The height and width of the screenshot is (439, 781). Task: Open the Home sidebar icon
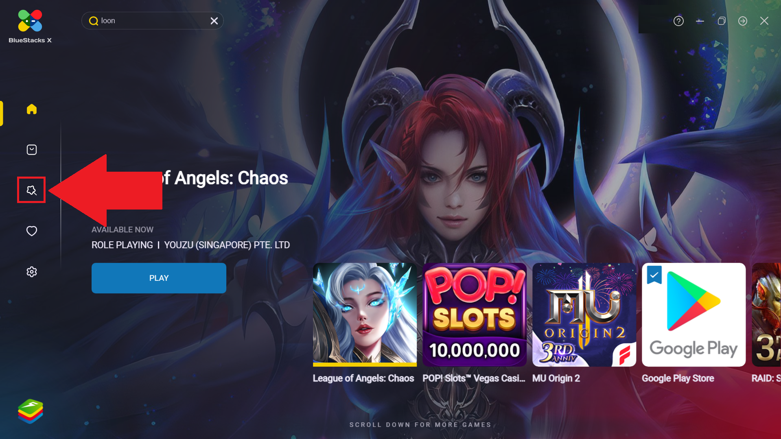[31, 109]
